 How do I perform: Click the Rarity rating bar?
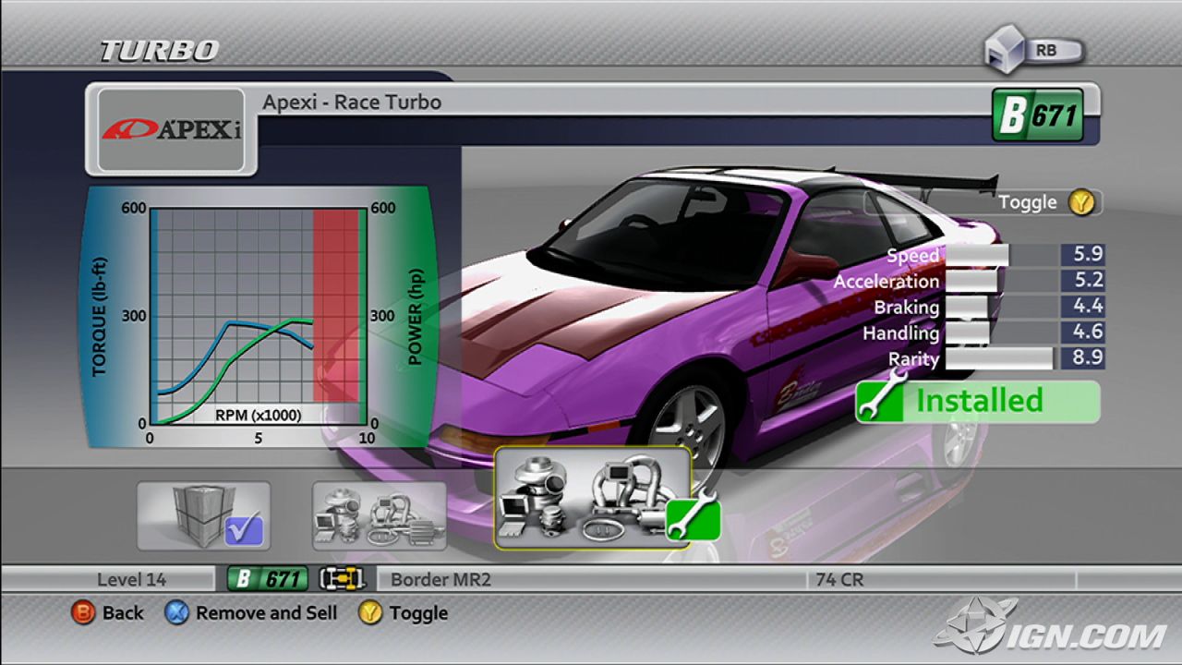pyautogui.click(x=1002, y=358)
